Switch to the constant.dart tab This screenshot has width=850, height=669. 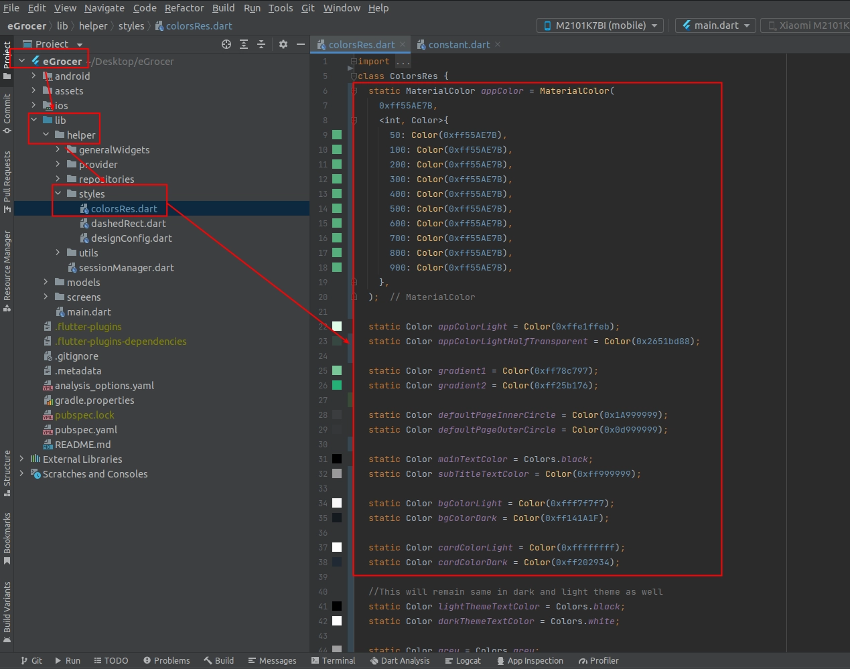coord(459,44)
